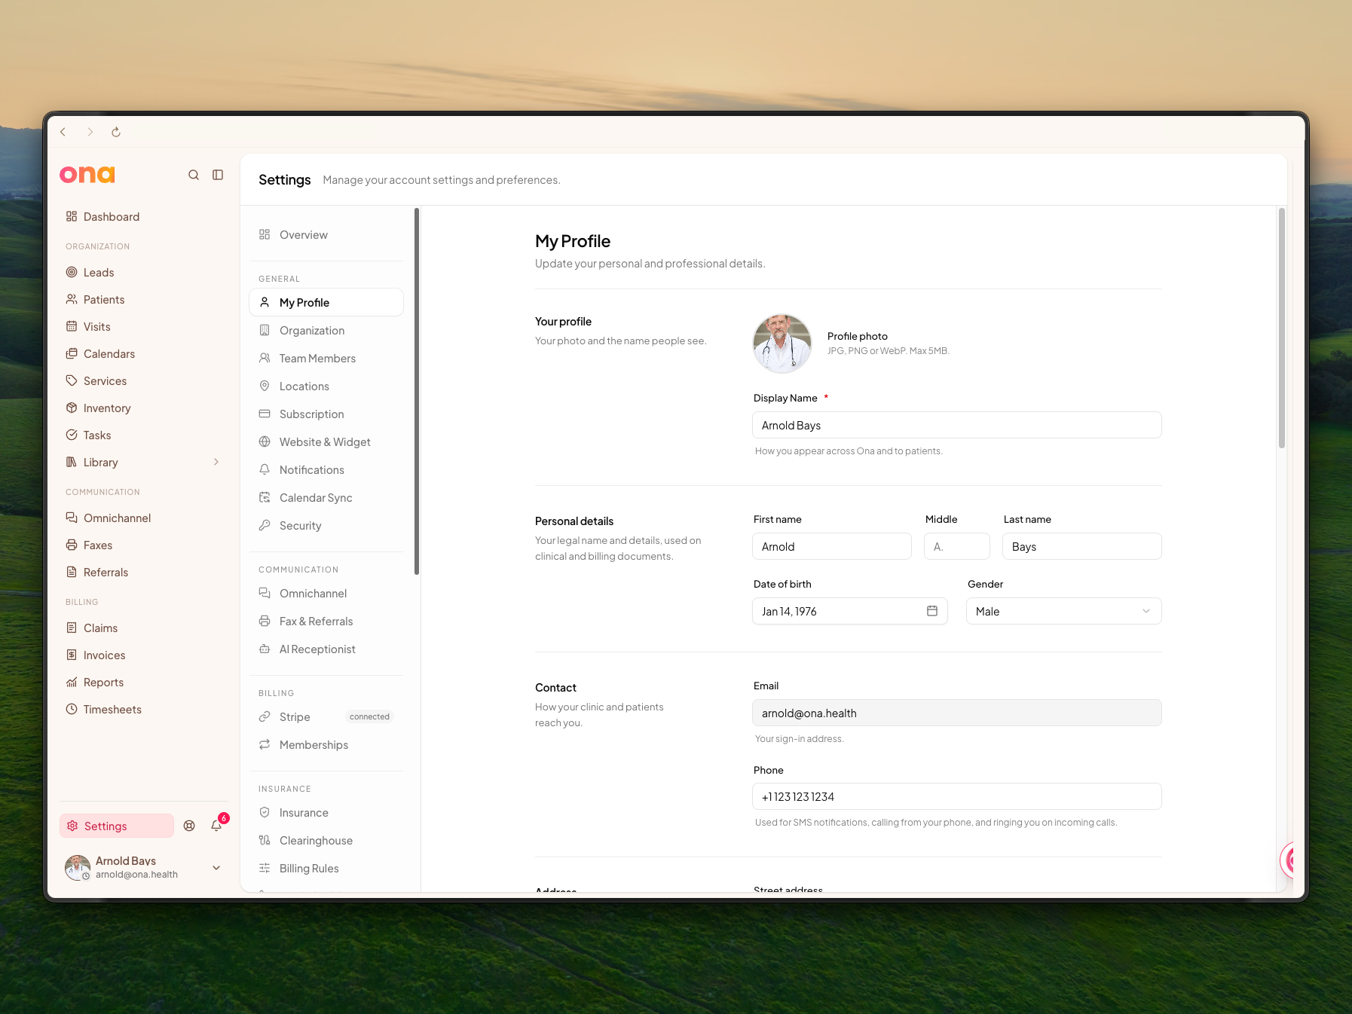This screenshot has height=1014, width=1352.
Task: Open the Notifications settings item
Action: (326, 470)
